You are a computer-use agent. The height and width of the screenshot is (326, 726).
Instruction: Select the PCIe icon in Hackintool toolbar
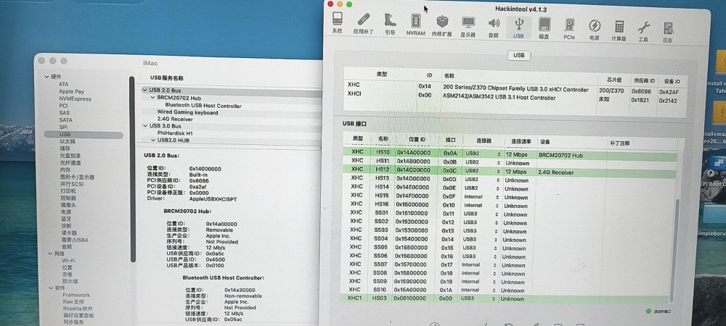pyautogui.click(x=569, y=28)
